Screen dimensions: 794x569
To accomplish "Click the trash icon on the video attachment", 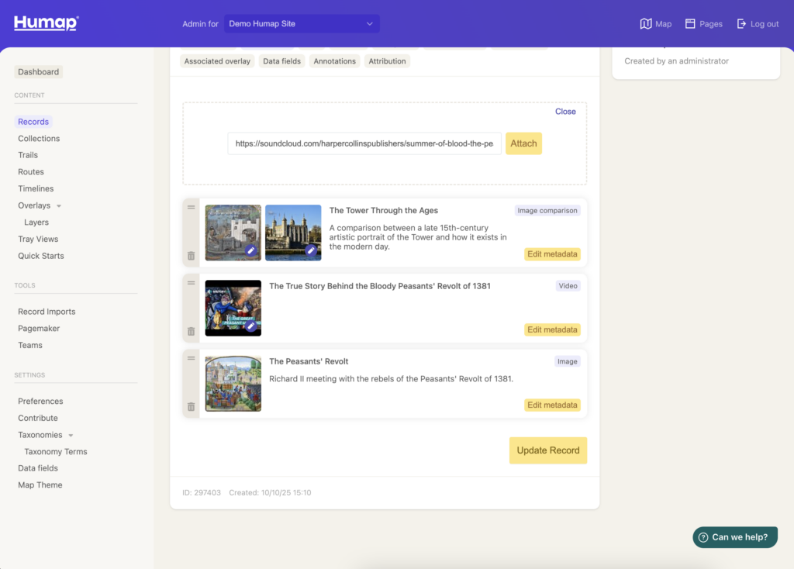I will pyautogui.click(x=191, y=331).
